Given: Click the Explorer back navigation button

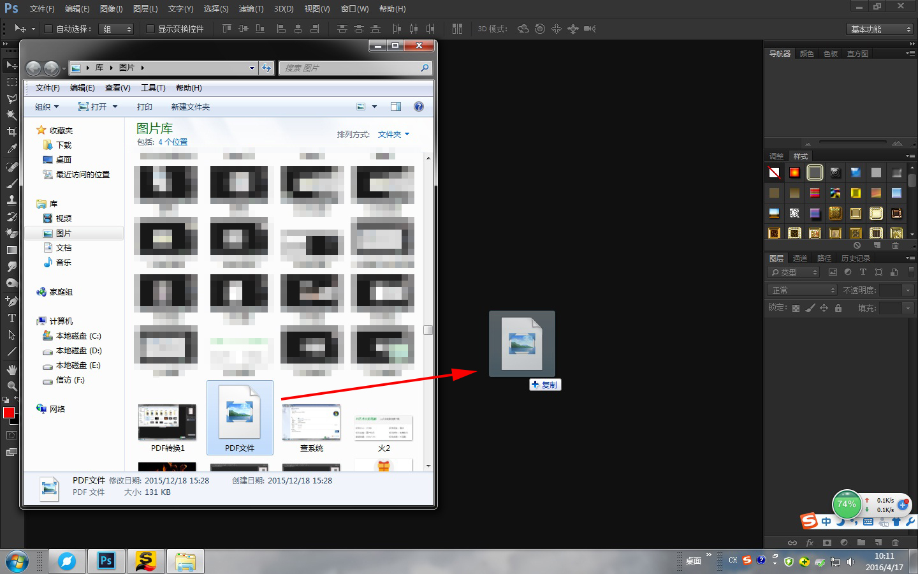Looking at the screenshot, I should [34, 68].
